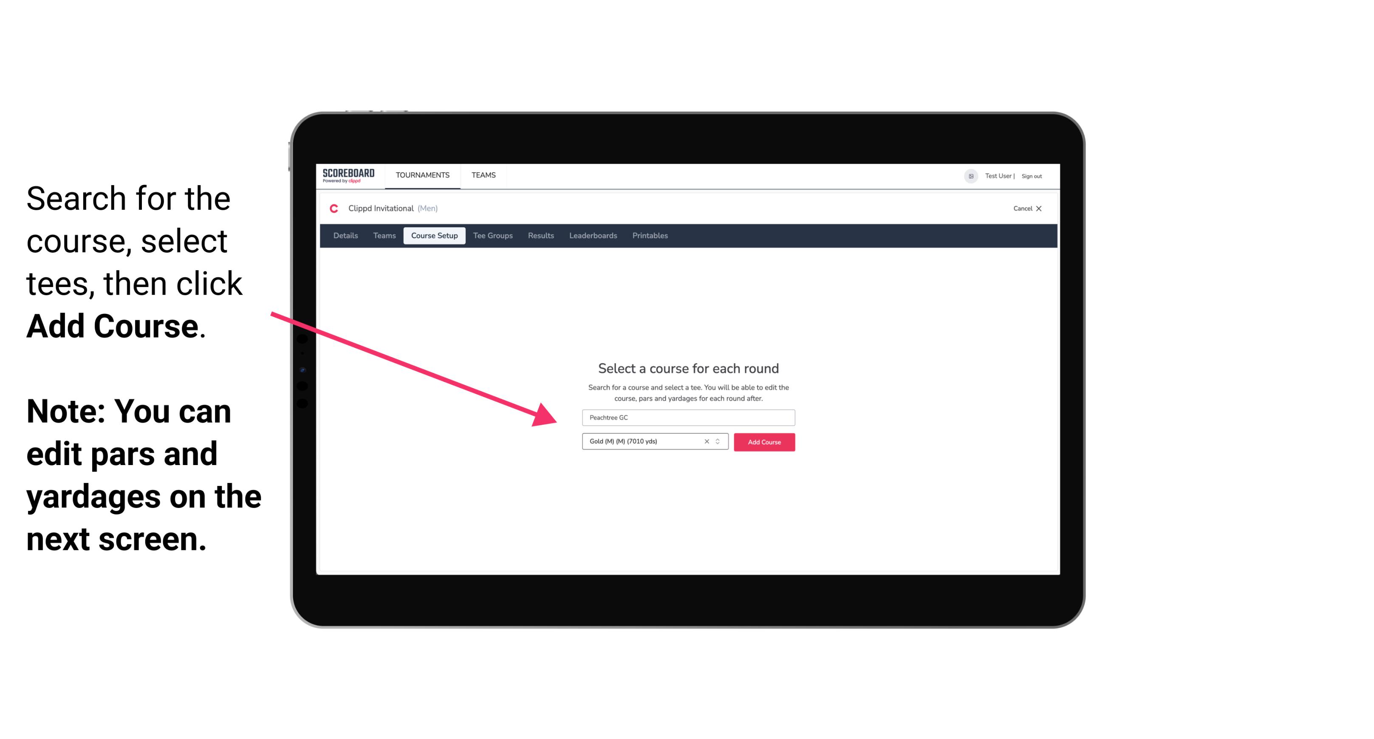Click the Add Course button
Screen dimensions: 1374x739
point(764,441)
